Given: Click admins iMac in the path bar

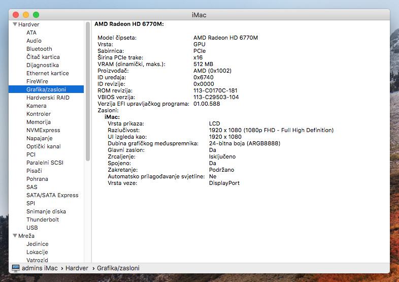Looking at the screenshot, I should [40, 268].
